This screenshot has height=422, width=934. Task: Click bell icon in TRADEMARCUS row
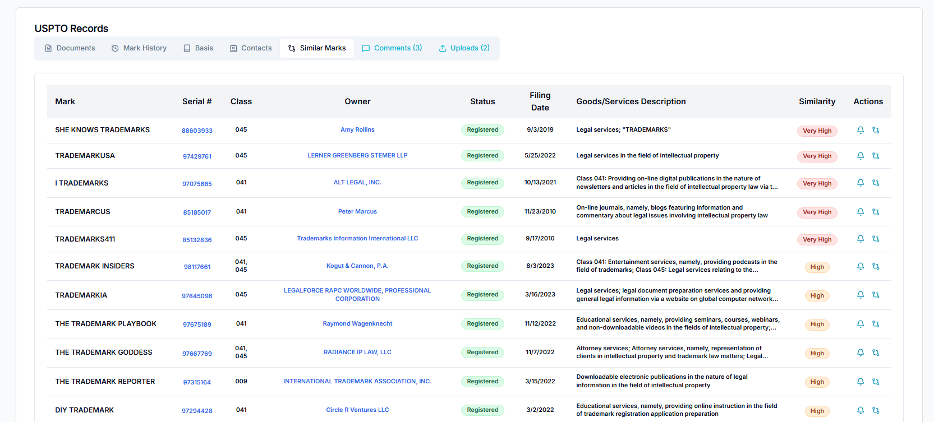861,212
